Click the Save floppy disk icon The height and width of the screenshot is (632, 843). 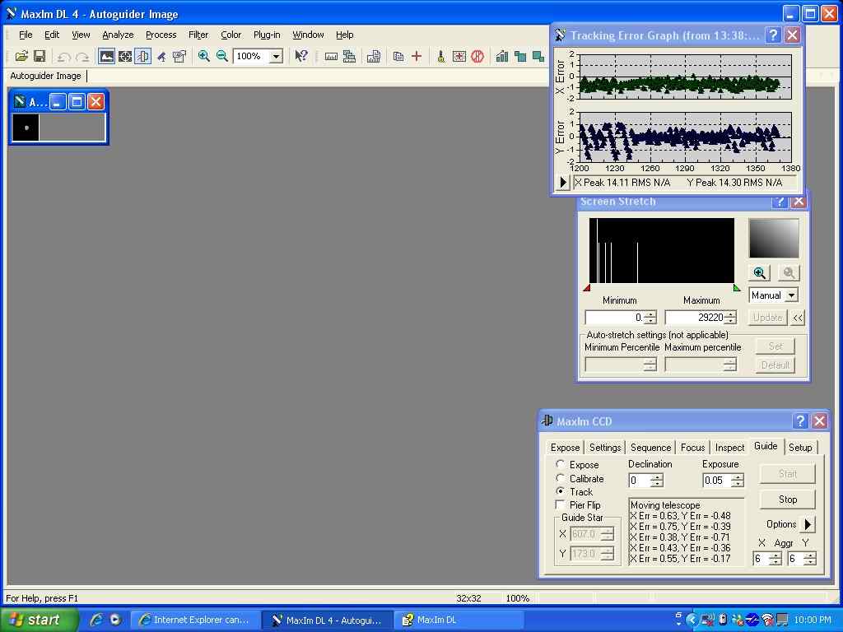point(40,56)
